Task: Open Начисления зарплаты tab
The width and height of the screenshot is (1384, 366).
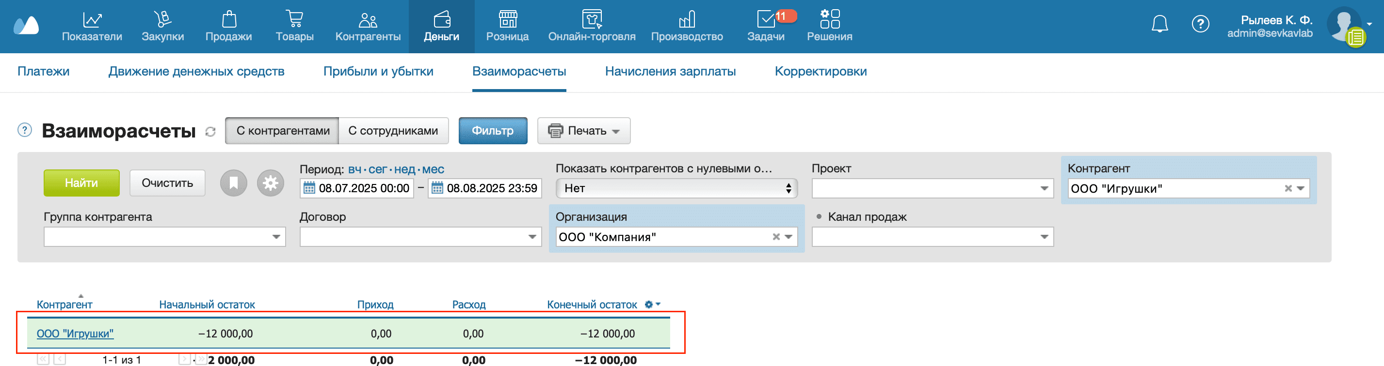Action: point(670,71)
